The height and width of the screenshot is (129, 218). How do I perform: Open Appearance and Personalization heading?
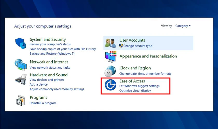point(148,56)
